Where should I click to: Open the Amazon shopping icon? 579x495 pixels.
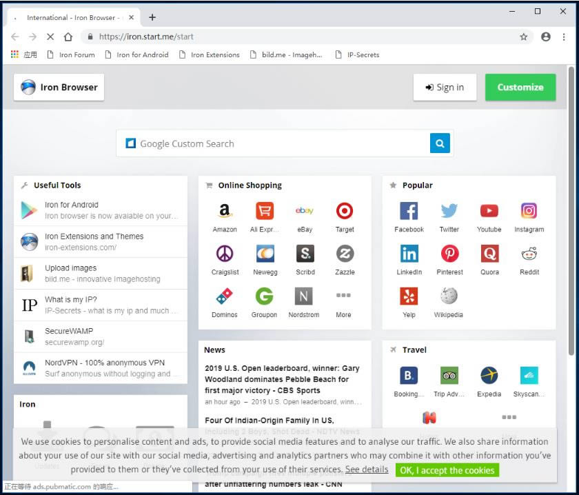pyautogui.click(x=224, y=211)
